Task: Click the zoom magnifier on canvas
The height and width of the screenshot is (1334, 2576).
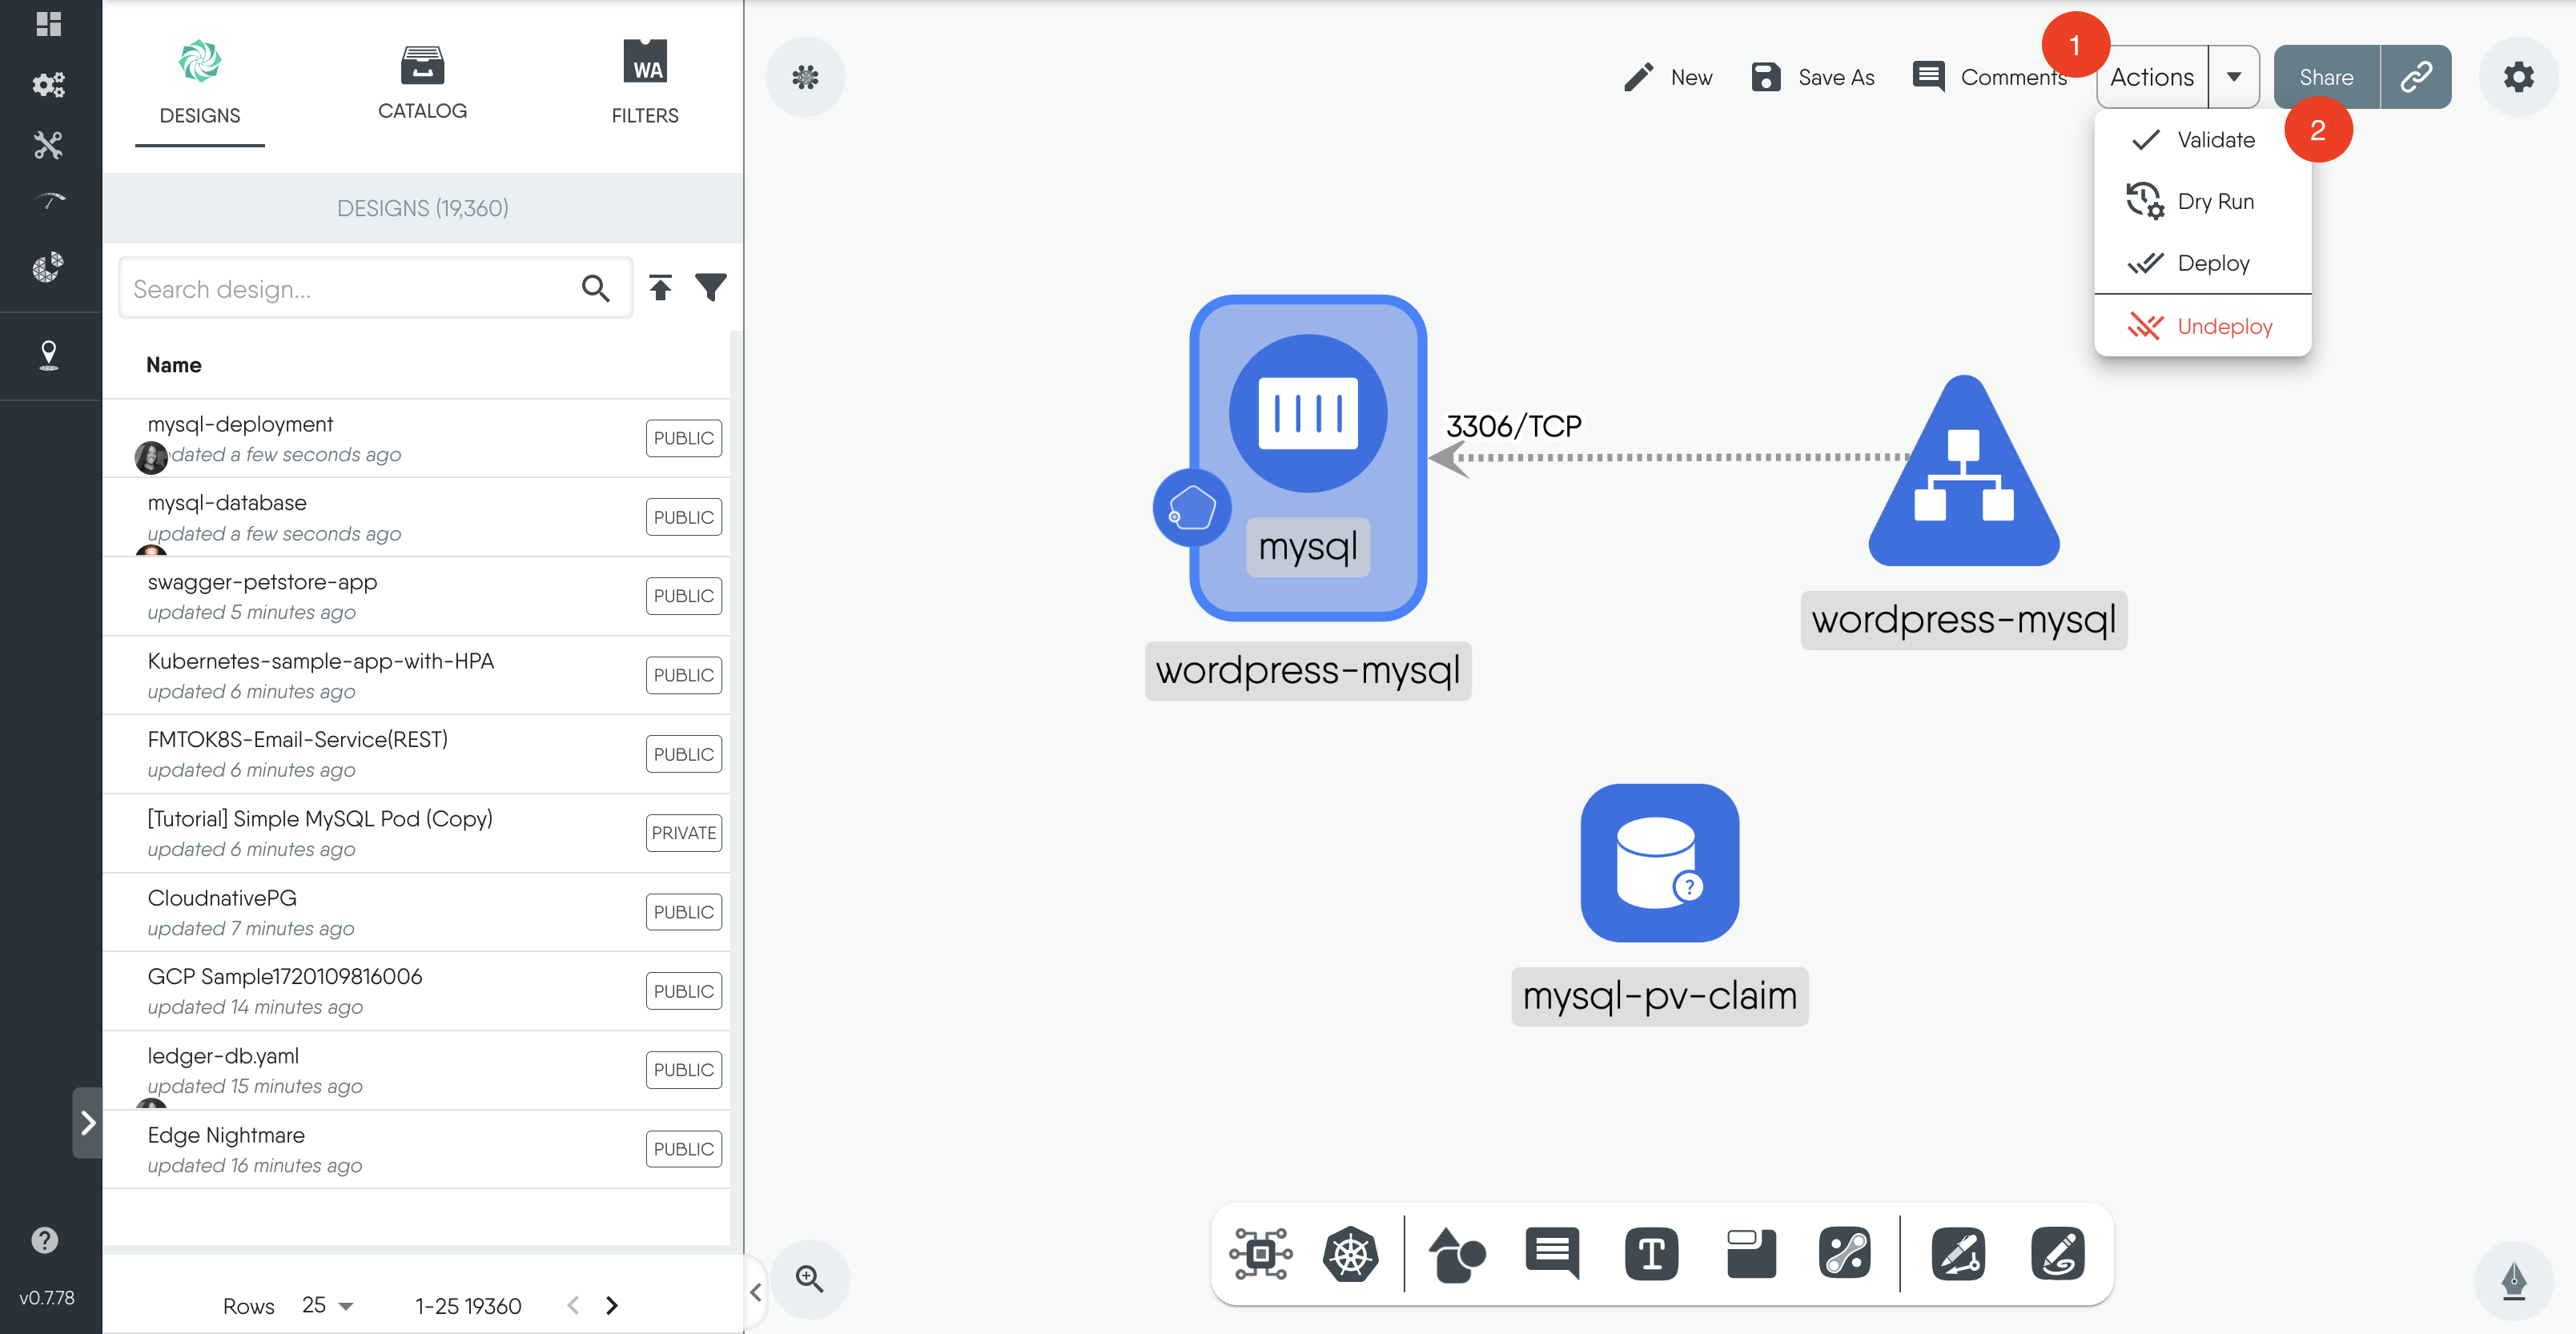Action: [x=809, y=1279]
